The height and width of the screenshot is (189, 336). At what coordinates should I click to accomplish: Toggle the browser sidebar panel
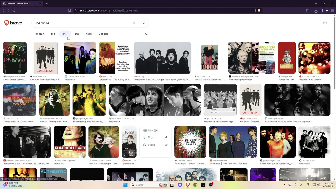tap(321, 10)
